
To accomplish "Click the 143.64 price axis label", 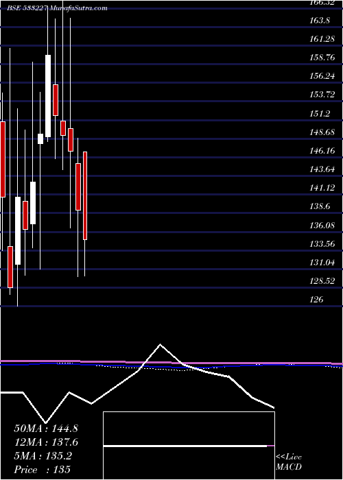I will pyautogui.click(x=322, y=169).
